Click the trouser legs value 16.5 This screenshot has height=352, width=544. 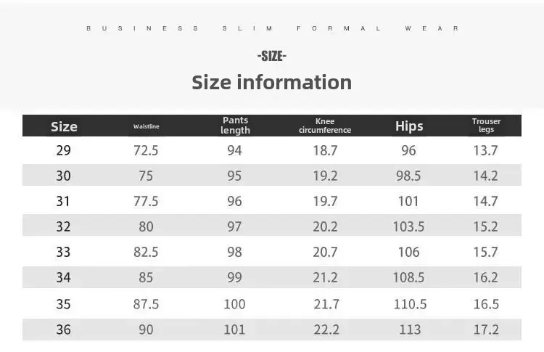tap(486, 304)
